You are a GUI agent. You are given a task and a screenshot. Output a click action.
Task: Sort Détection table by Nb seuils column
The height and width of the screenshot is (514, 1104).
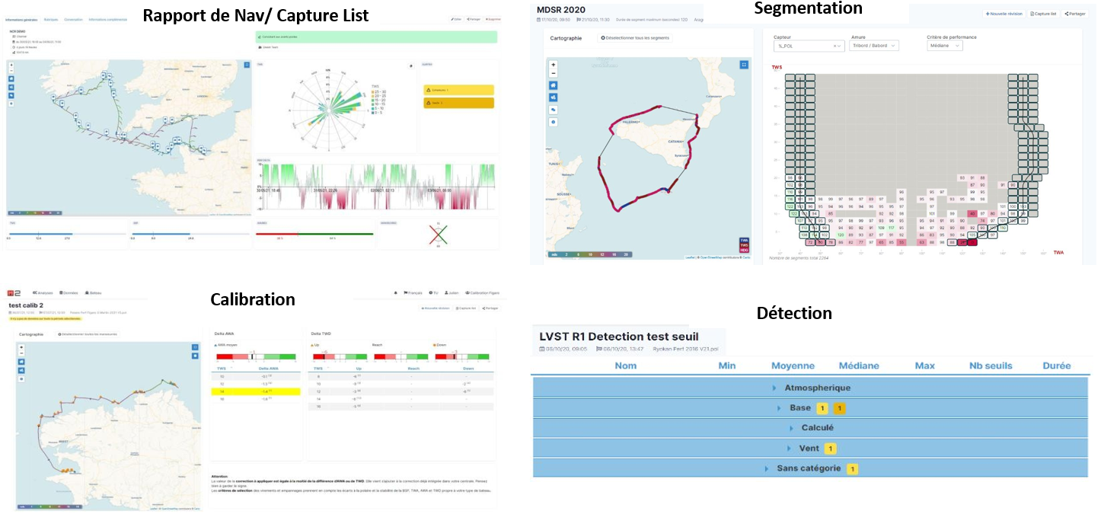point(991,366)
